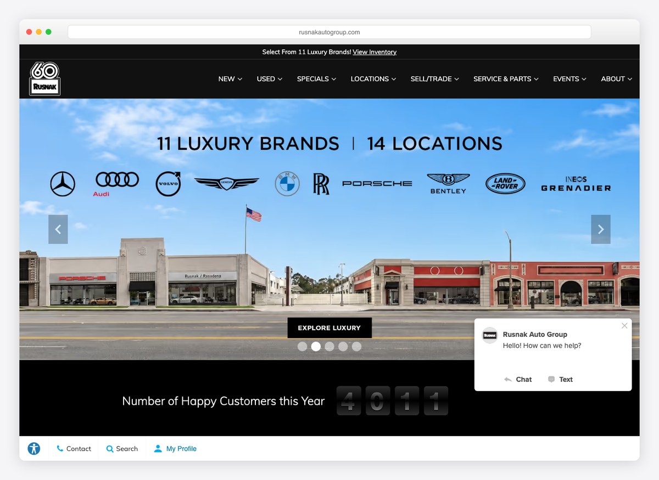Click the My Profile person icon
This screenshot has width=659, height=480.
pyautogui.click(x=158, y=449)
